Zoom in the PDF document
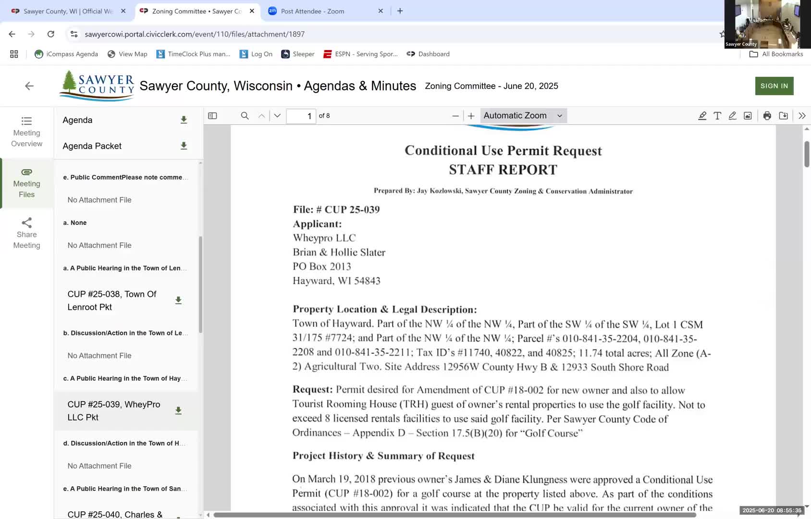Image resolution: width=811 pixels, height=519 pixels. (x=471, y=116)
